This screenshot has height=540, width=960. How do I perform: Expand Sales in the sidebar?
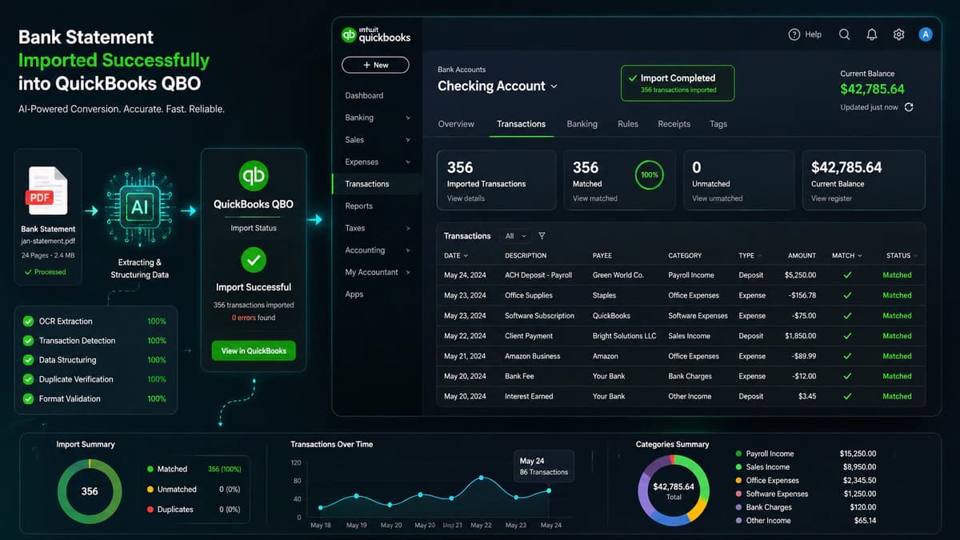click(408, 140)
